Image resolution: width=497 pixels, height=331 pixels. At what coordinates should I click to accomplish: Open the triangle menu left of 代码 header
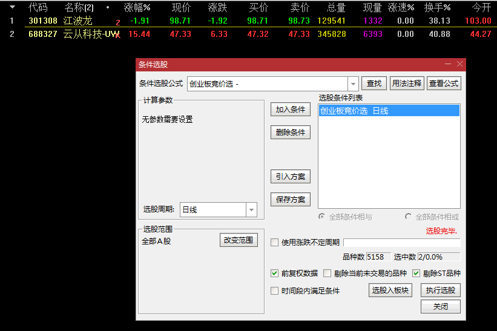[12, 7]
